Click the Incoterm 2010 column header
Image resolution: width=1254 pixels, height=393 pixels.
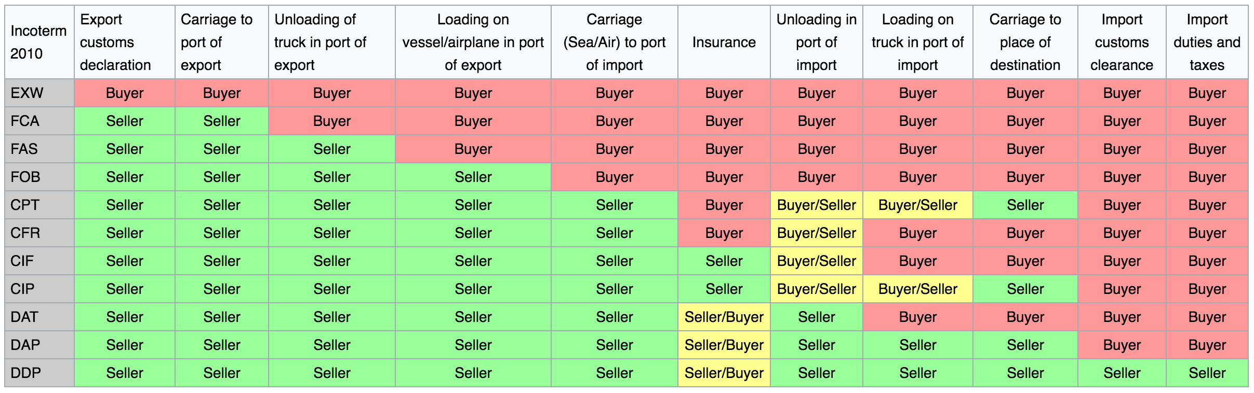pyautogui.click(x=39, y=42)
